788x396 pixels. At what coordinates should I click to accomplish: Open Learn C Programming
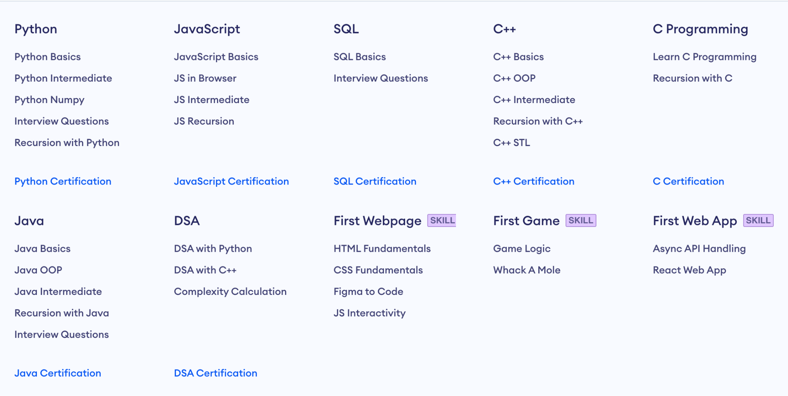tap(705, 57)
